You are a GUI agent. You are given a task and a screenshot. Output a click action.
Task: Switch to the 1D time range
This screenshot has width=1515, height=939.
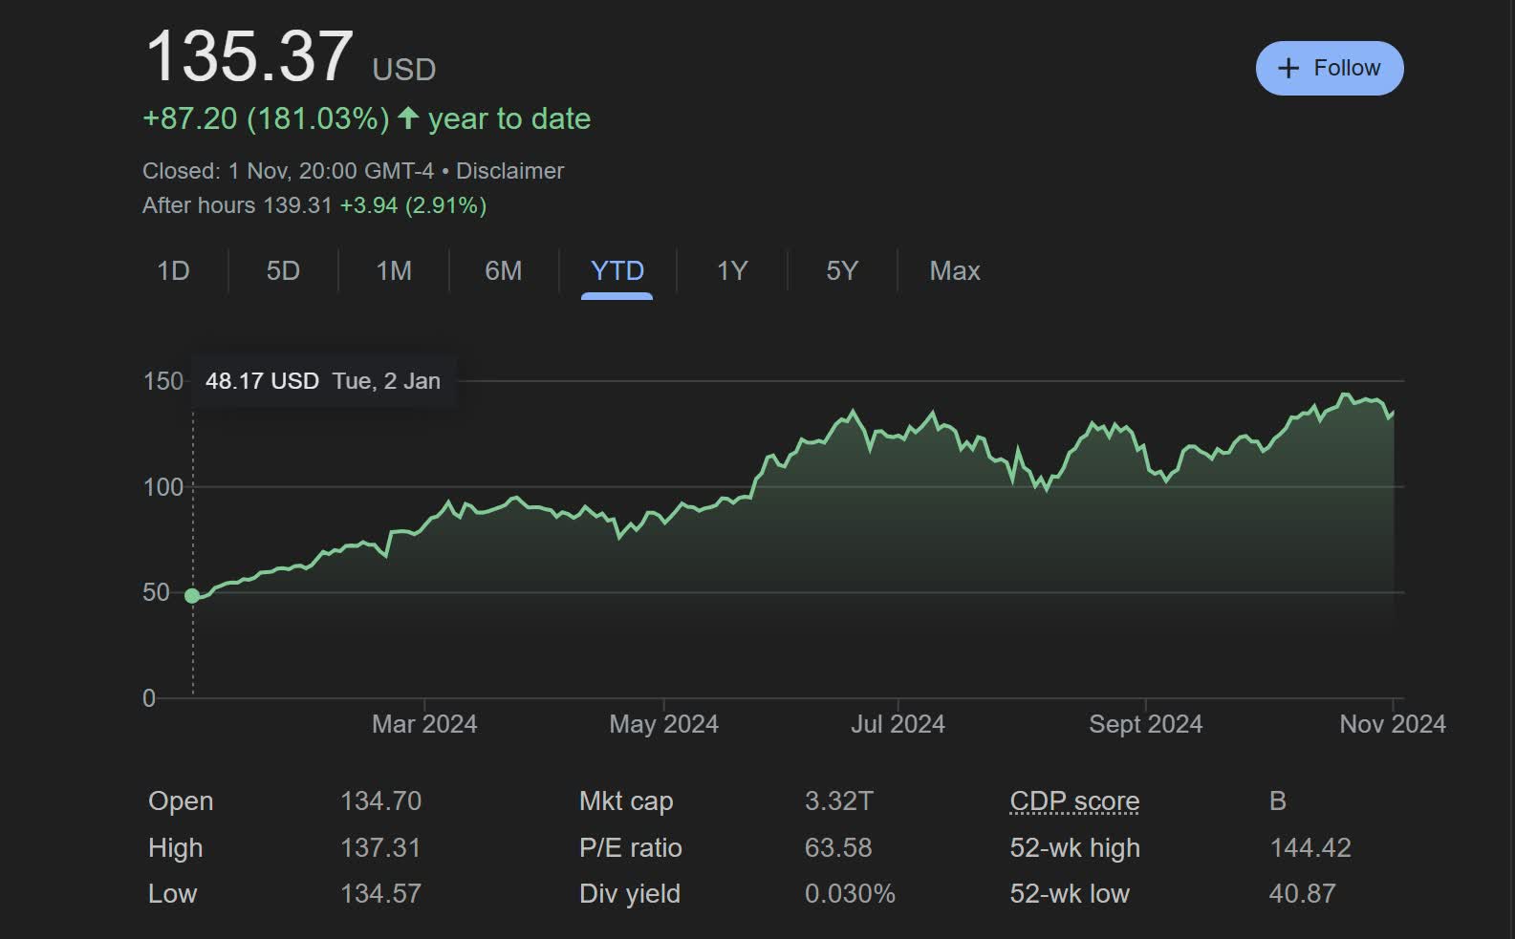173,271
